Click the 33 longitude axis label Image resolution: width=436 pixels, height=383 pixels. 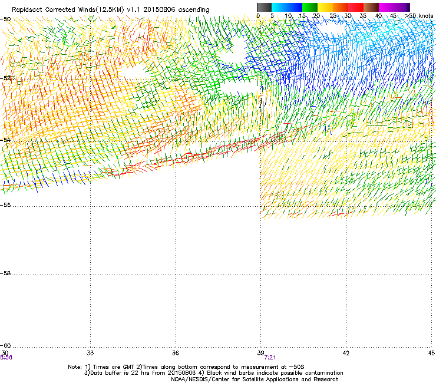90,353
